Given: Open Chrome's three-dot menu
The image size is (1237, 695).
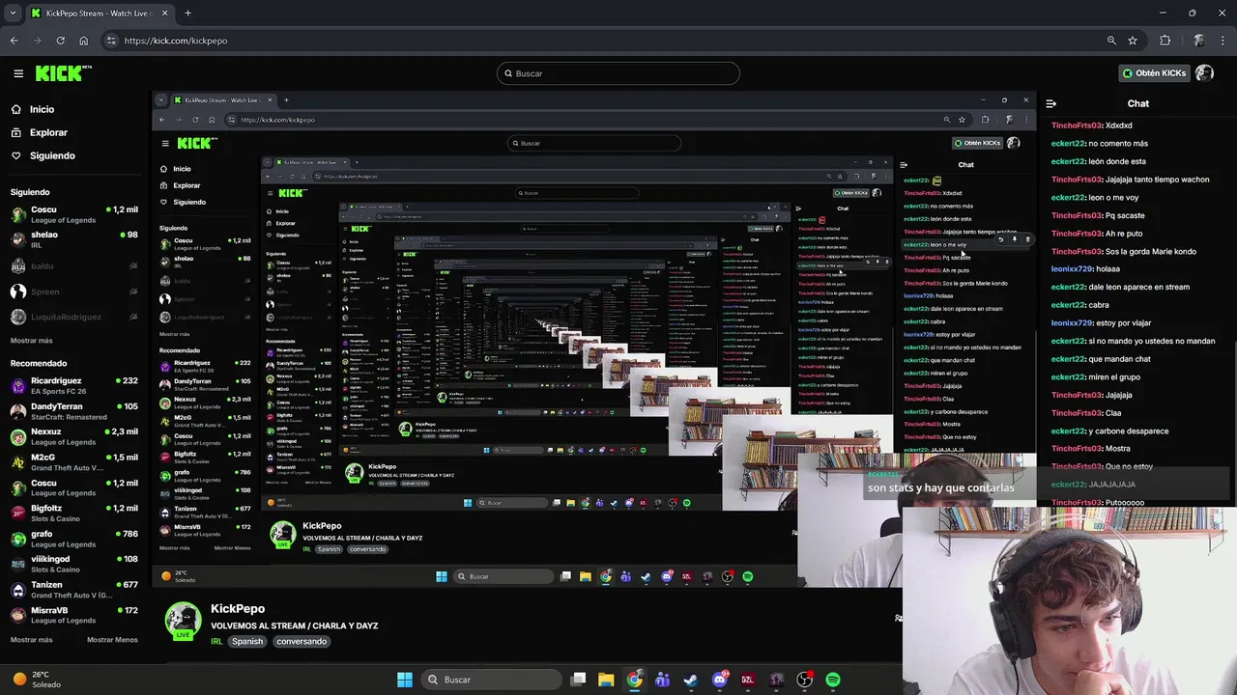Looking at the screenshot, I should (x=1223, y=41).
